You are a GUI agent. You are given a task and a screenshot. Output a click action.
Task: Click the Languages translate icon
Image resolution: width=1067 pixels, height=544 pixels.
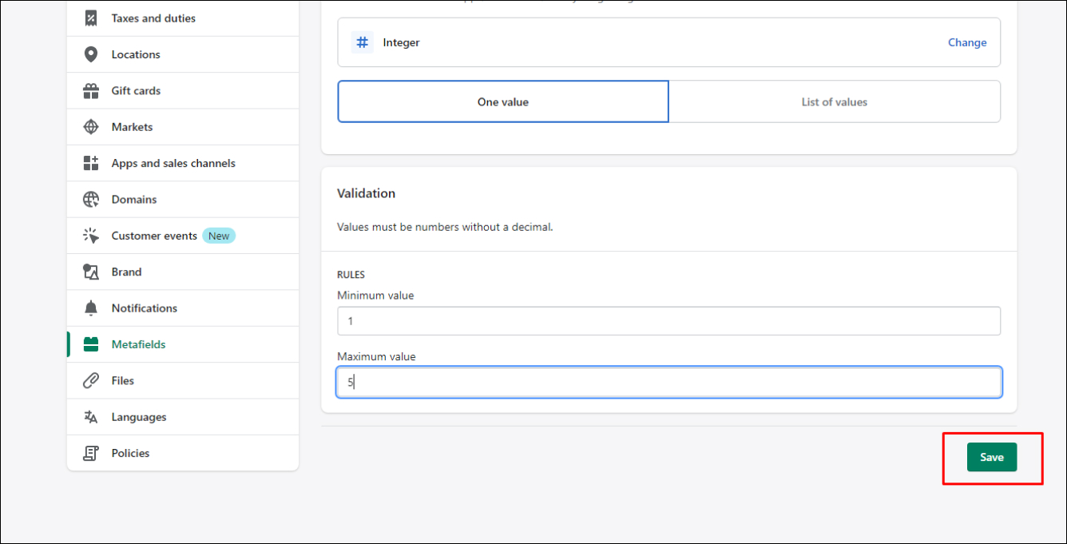tap(91, 417)
